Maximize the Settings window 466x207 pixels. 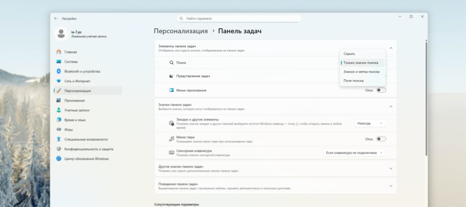[x=411, y=17]
